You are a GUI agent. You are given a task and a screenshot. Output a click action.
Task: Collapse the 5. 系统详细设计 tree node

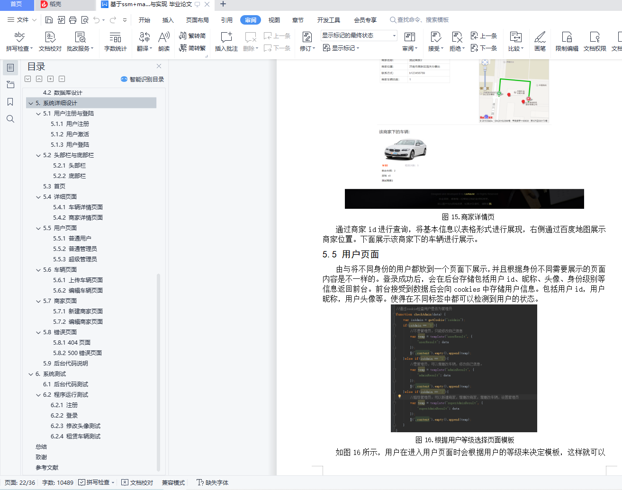pyautogui.click(x=31, y=103)
